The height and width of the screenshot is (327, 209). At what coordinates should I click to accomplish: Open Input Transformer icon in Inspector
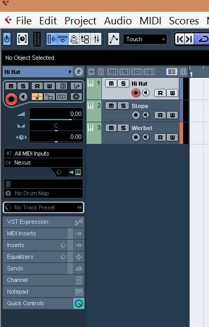[x=77, y=86]
